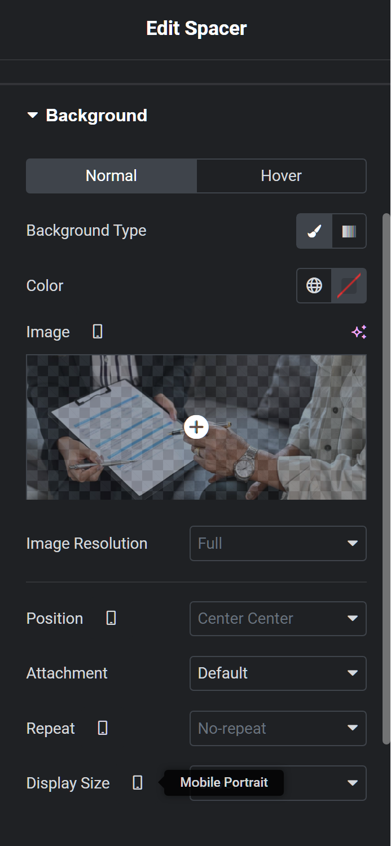Click responsive device icon beside Repeat

coord(103,729)
